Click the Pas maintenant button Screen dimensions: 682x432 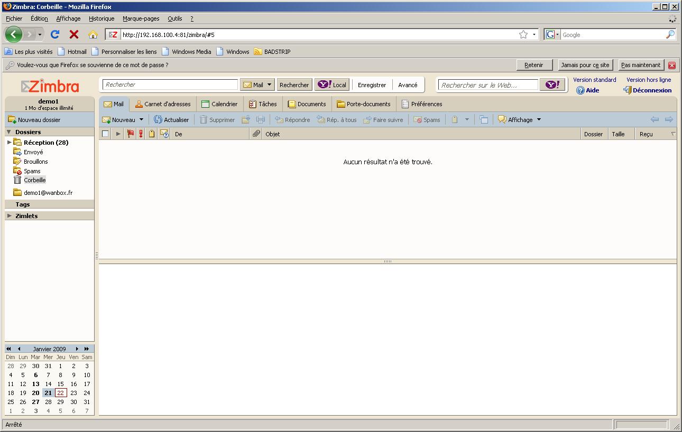(x=641, y=65)
